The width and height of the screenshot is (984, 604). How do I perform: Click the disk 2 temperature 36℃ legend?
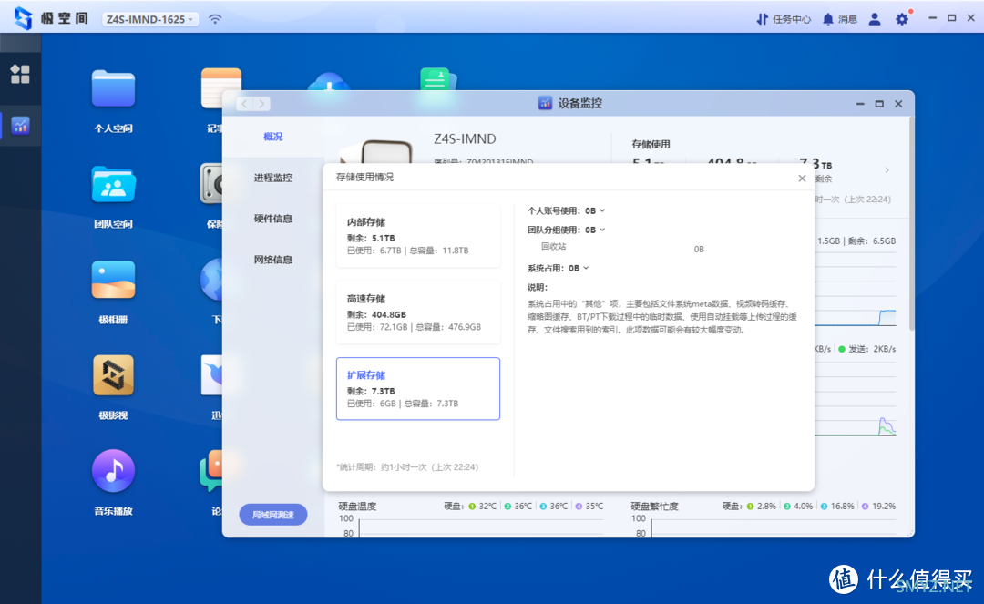(518, 507)
